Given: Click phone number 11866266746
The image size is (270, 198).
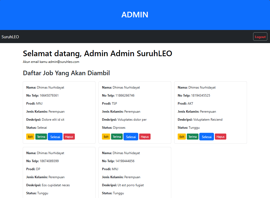Looking at the screenshot, I should click(125, 95).
